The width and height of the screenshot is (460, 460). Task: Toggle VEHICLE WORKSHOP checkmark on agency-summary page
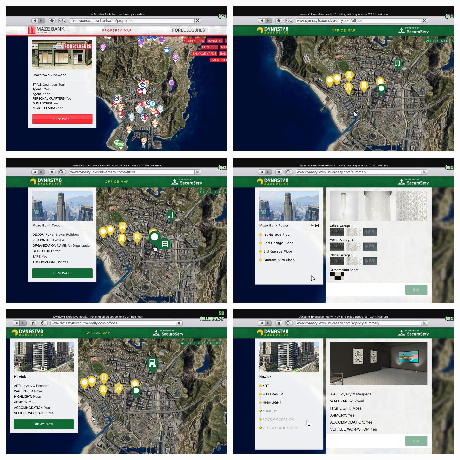[261, 428]
